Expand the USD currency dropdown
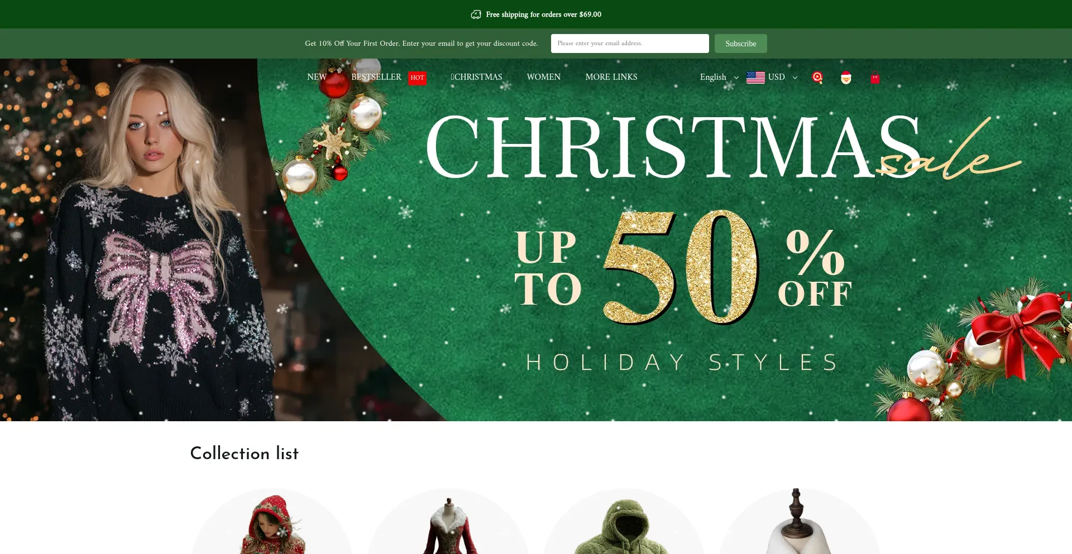 click(x=783, y=77)
